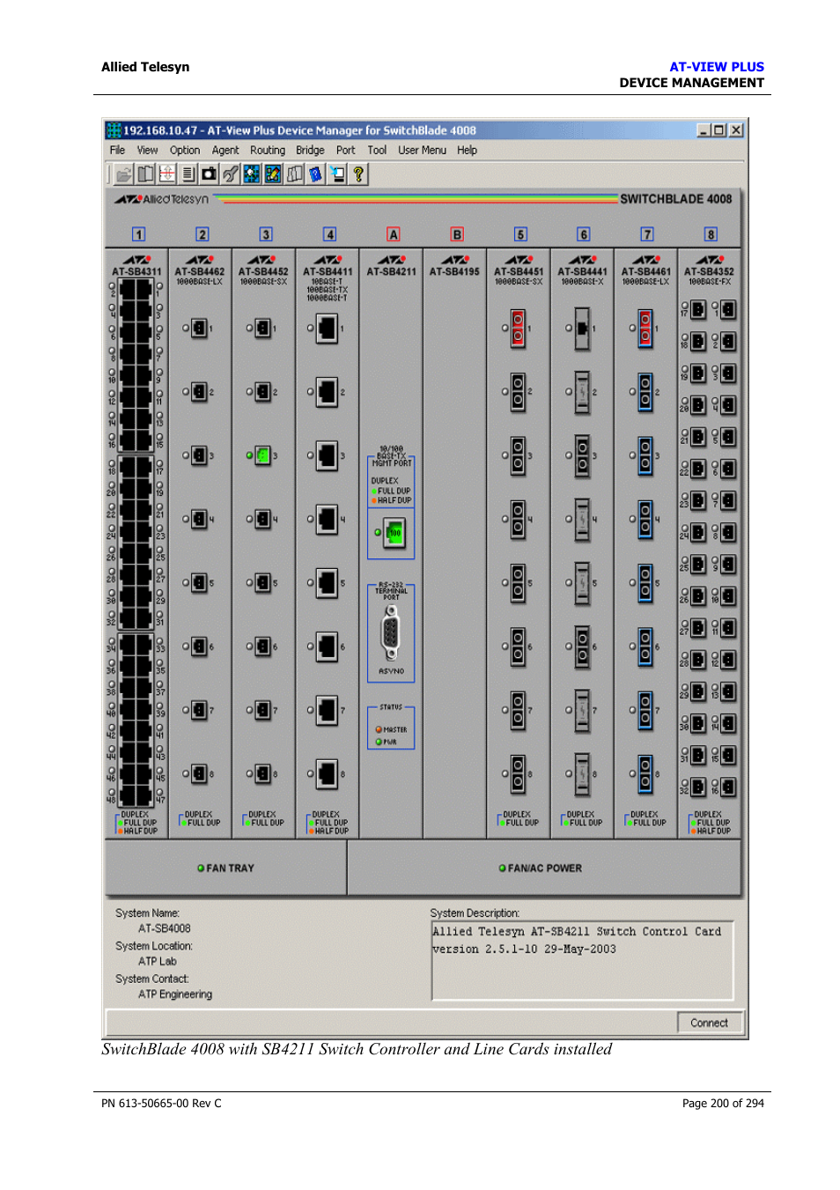Select slot number 6 label
Screen dimensions: 840x1190
584,234
